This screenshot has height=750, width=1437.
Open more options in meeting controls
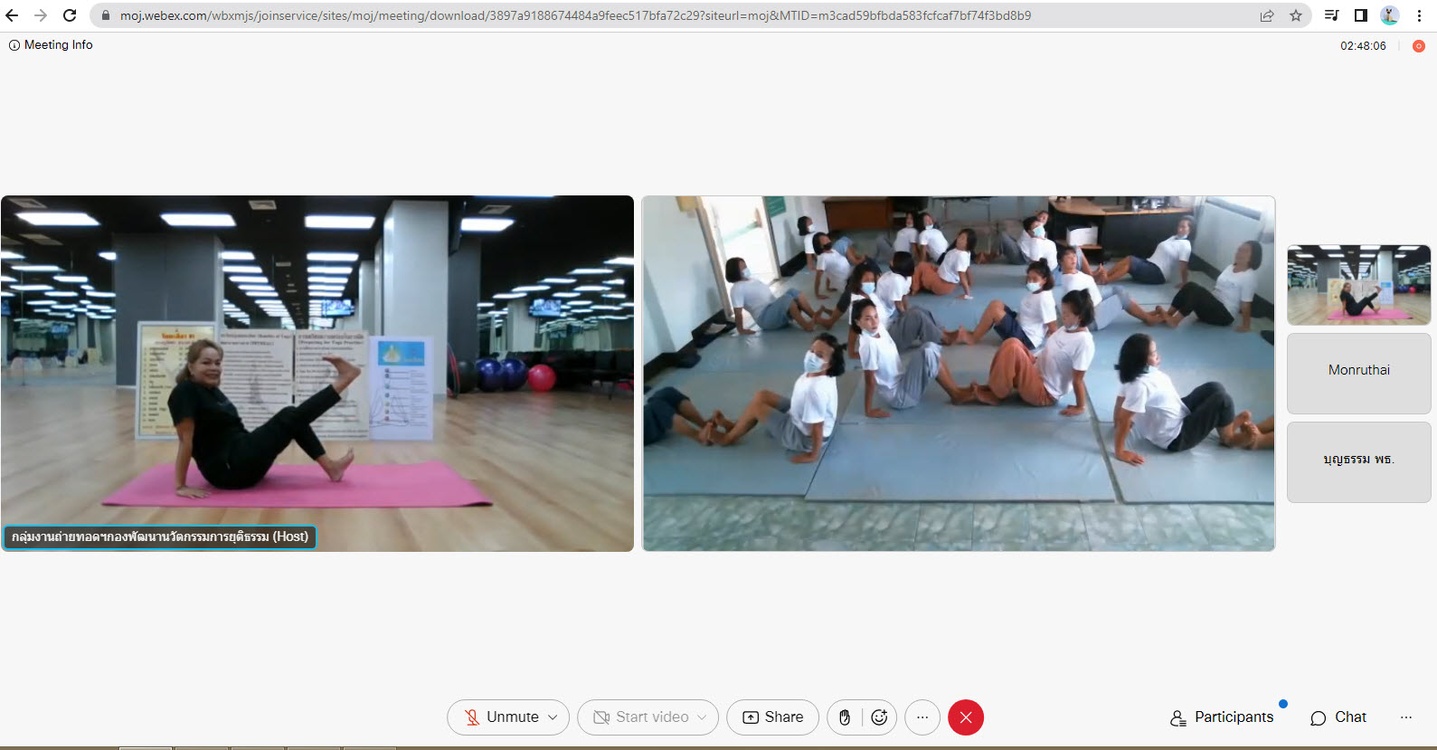click(x=922, y=717)
